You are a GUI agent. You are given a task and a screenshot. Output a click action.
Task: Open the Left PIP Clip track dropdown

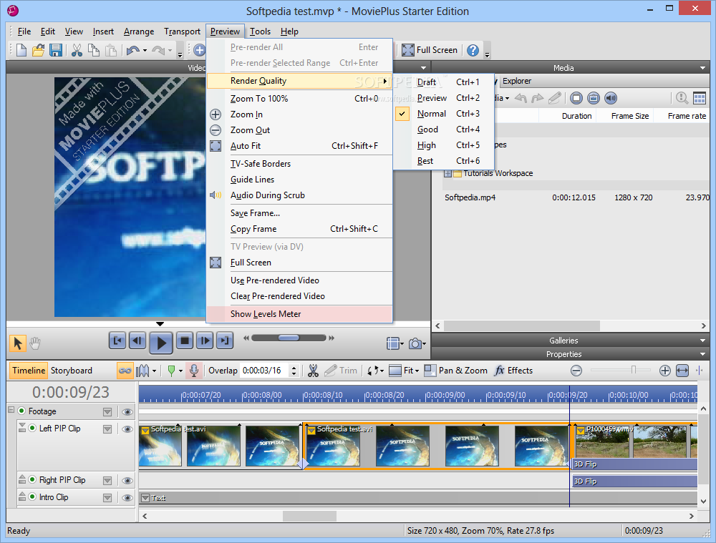click(x=107, y=429)
